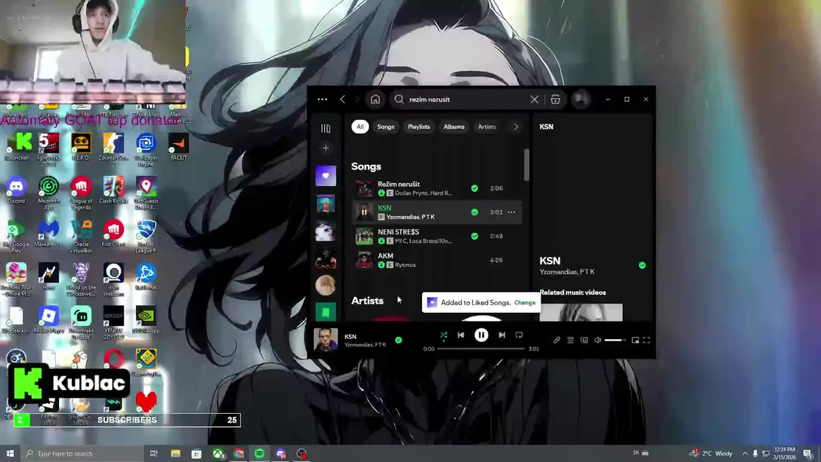Viewport: 821px width, 462px height.
Task: Open KSN album art in player bar
Action: coord(325,339)
